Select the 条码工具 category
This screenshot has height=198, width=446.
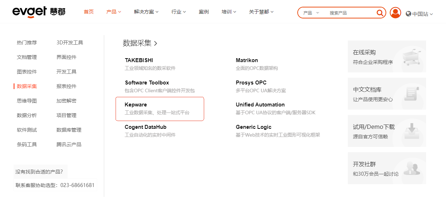(27, 144)
